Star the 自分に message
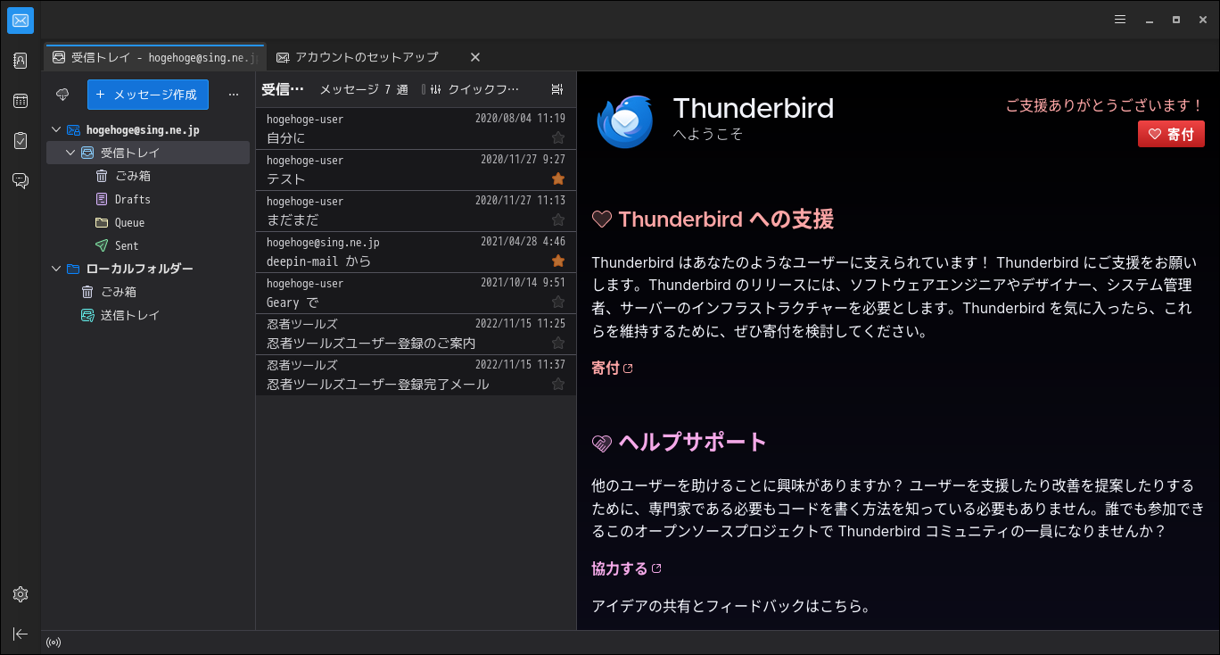Image resolution: width=1220 pixels, height=655 pixels. 558,137
